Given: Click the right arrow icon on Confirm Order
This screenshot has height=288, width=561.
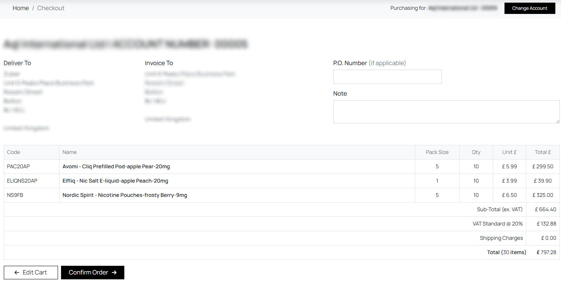Looking at the screenshot, I should pos(114,273).
